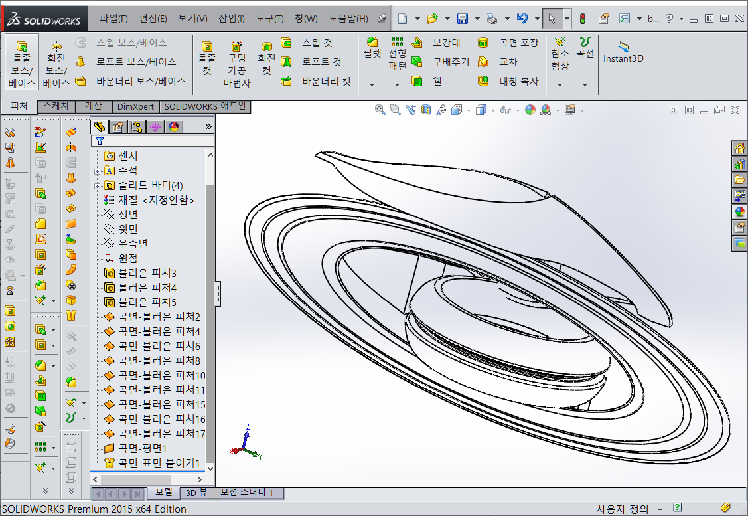Click the 돌출 보스/베이스 extrude tool
The width and height of the screenshot is (748, 516).
(x=21, y=64)
